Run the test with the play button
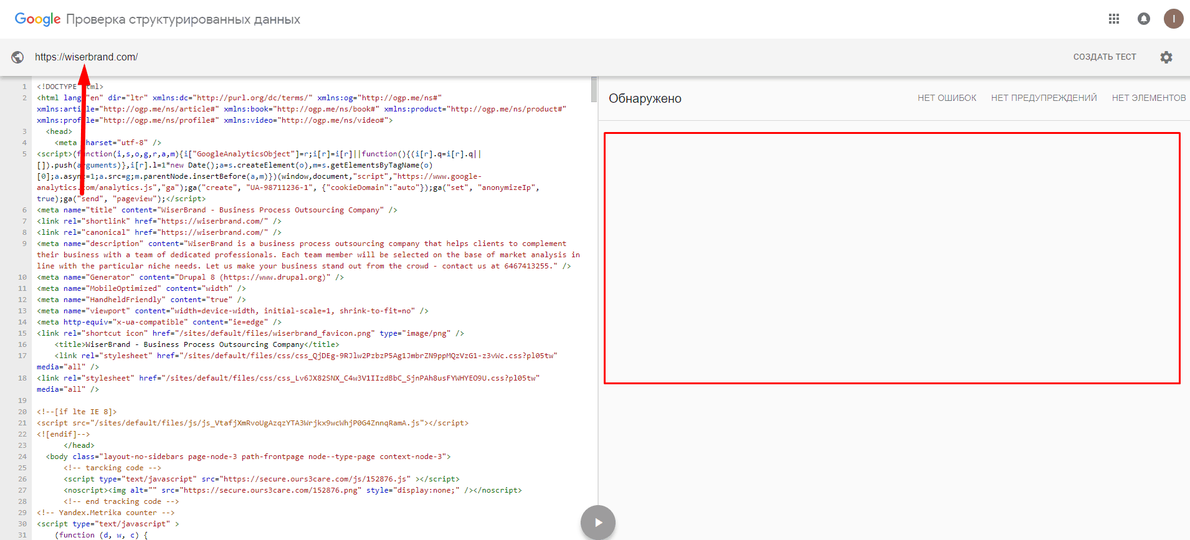The width and height of the screenshot is (1190, 540). [598, 522]
